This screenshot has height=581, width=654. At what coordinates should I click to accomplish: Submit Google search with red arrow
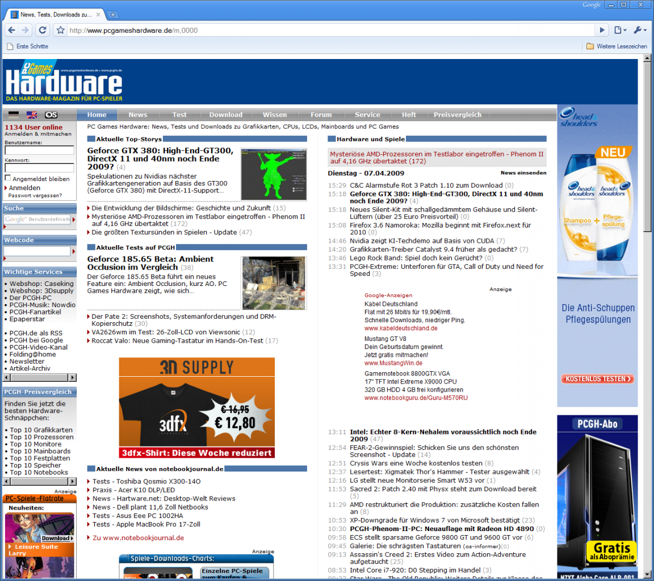(x=74, y=219)
